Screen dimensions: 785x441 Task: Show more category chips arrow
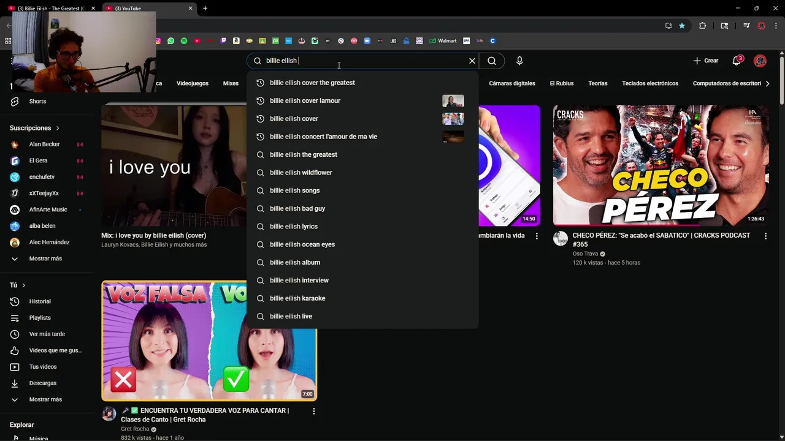click(767, 83)
